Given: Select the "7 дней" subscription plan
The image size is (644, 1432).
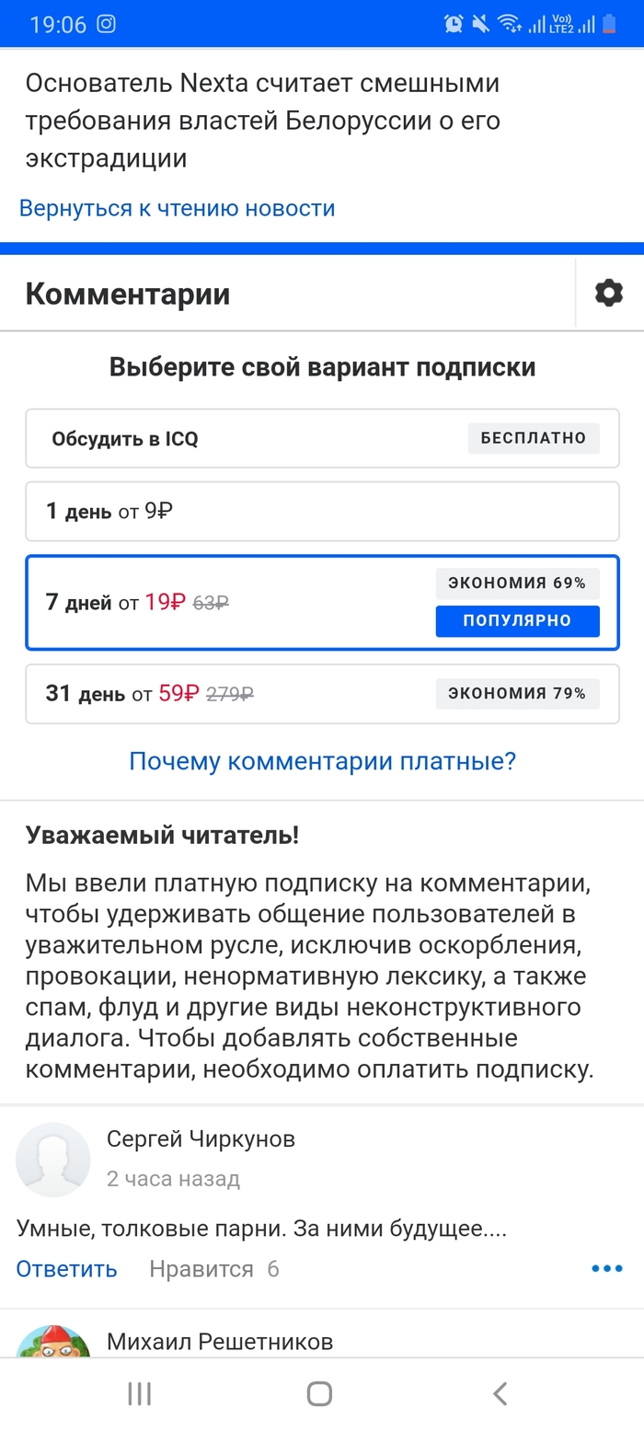Looking at the screenshot, I should point(322,603).
